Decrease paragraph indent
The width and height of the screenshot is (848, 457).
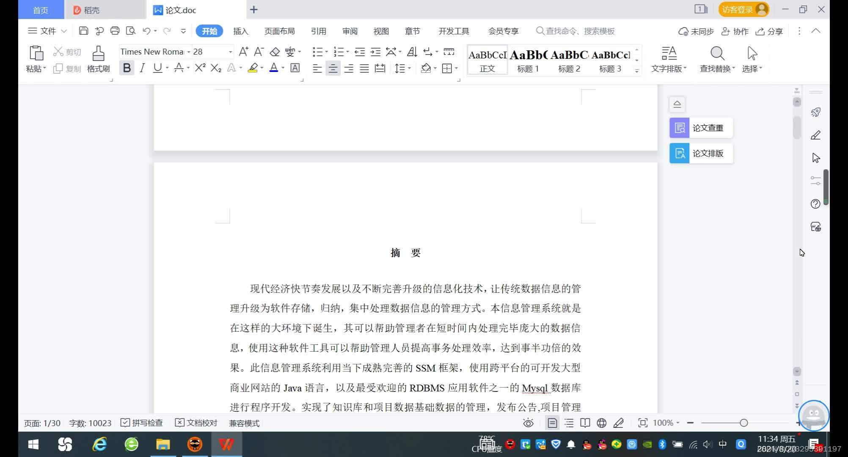tap(360, 52)
